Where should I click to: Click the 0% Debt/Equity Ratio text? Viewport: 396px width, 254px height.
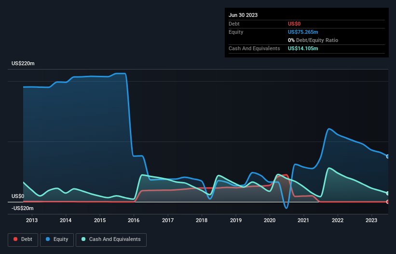[313, 40]
